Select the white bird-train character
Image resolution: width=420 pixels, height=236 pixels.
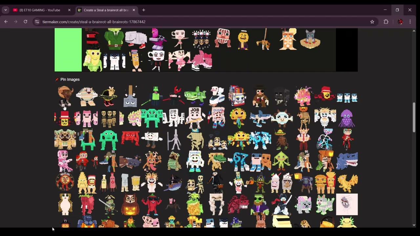pos(217,96)
